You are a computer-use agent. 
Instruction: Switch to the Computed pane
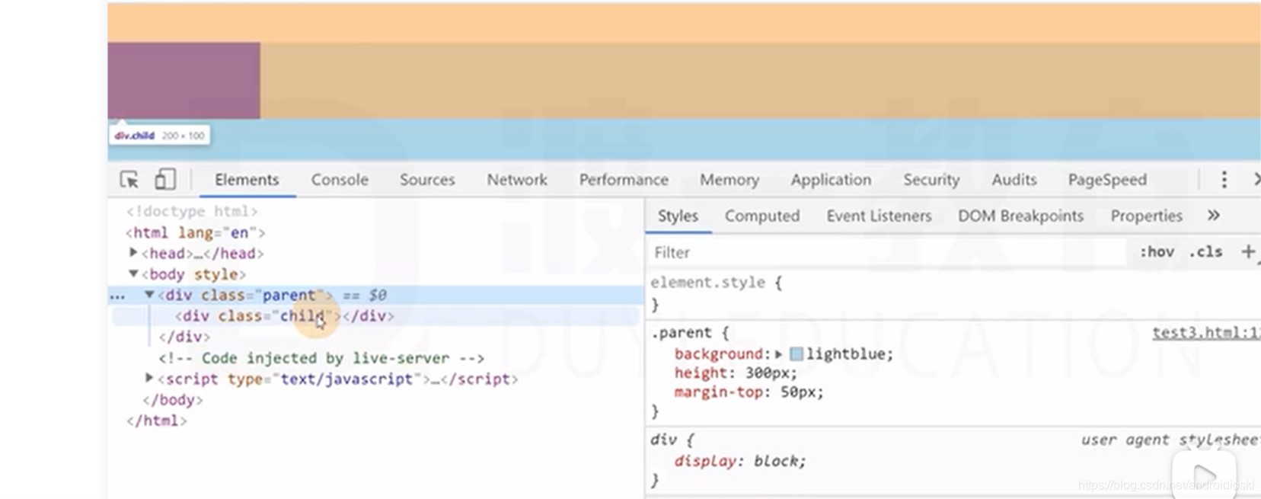(762, 216)
